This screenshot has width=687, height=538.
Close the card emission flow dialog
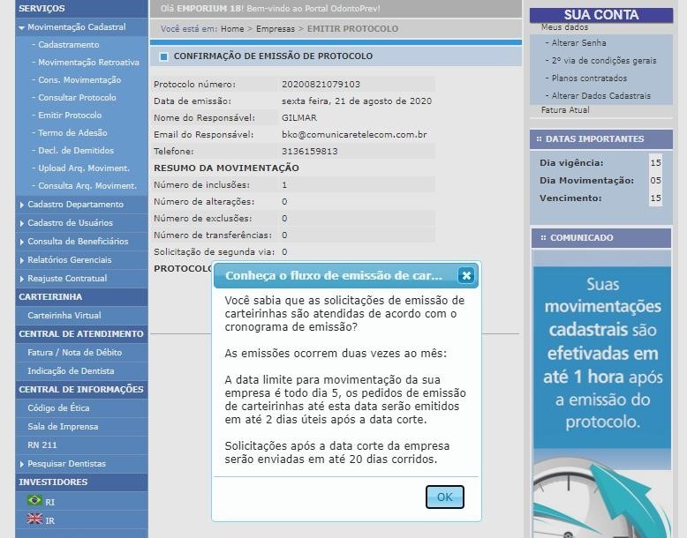466,275
